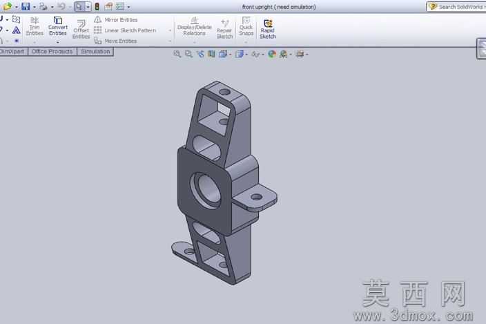Click the View Orientation cube icon
The height and width of the screenshot is (324, 486).
(x=223, y=54)
